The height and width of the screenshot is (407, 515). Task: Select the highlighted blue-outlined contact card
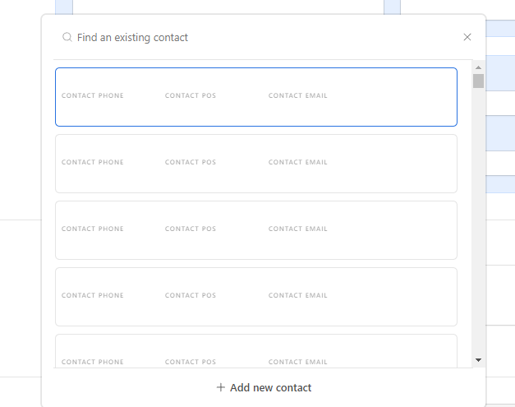[x=256, y=97]
